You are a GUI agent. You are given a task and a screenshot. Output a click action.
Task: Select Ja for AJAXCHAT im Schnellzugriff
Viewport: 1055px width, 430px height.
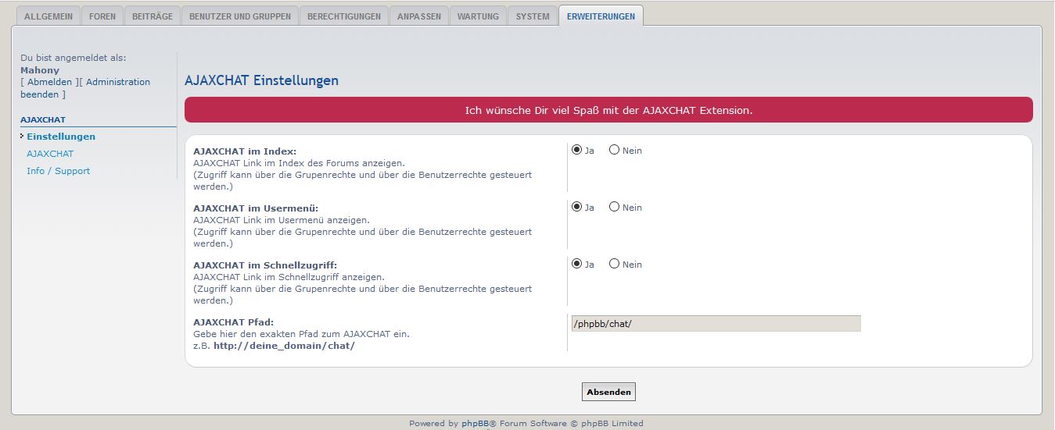(577, 264)
